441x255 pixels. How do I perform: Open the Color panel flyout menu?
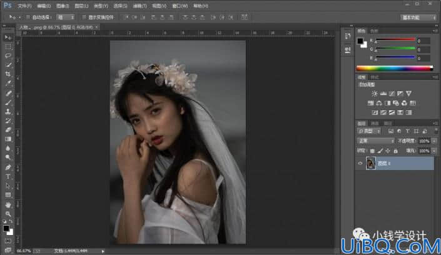click(x=435, y=31)
